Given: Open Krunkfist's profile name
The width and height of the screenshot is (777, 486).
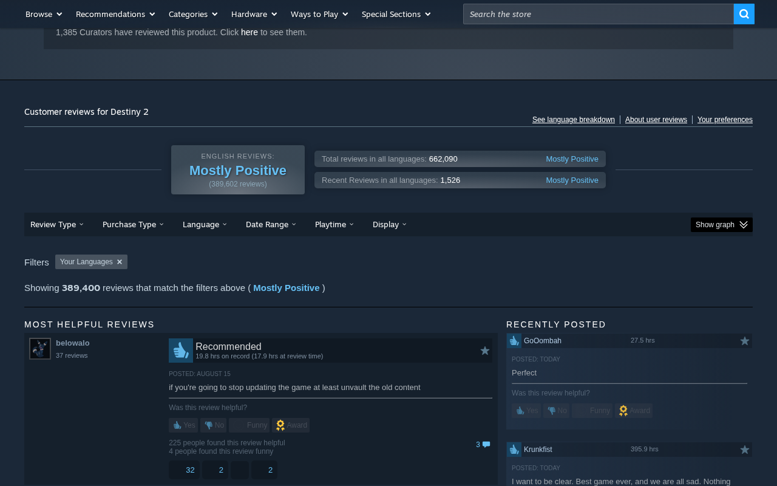Looking at the screenshot, I should (x=538, y=450).
